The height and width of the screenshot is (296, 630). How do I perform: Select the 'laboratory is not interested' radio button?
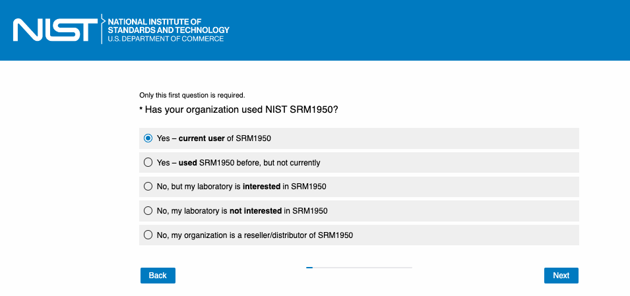148,211
